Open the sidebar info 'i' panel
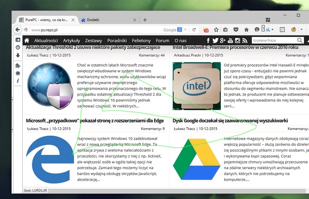 coord(18,81)
